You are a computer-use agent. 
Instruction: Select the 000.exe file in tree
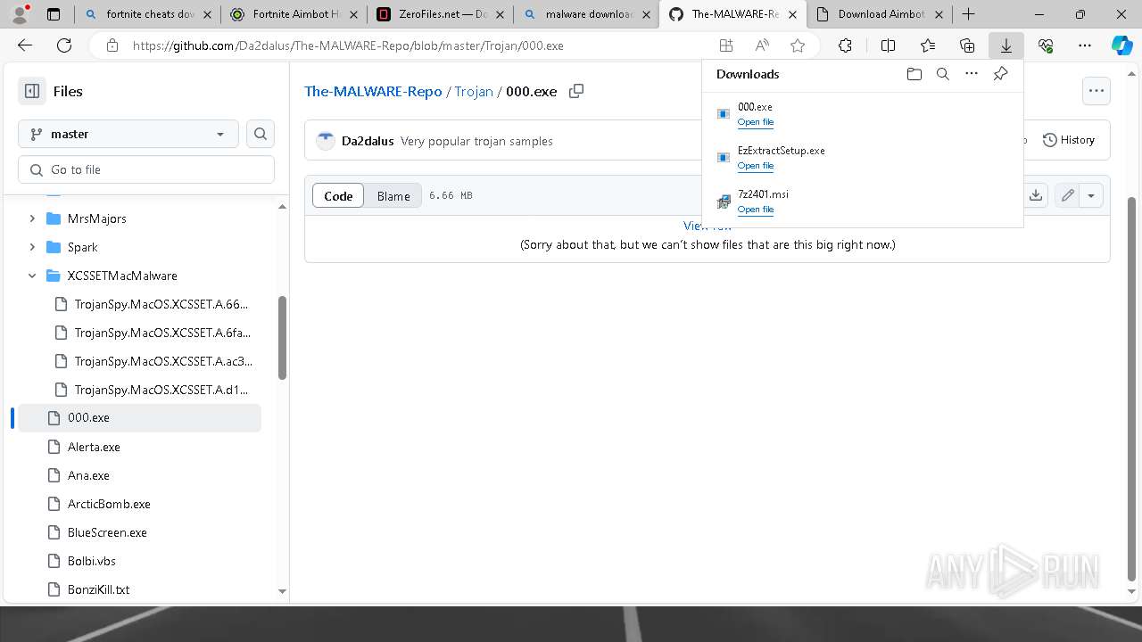coord(139,417)
